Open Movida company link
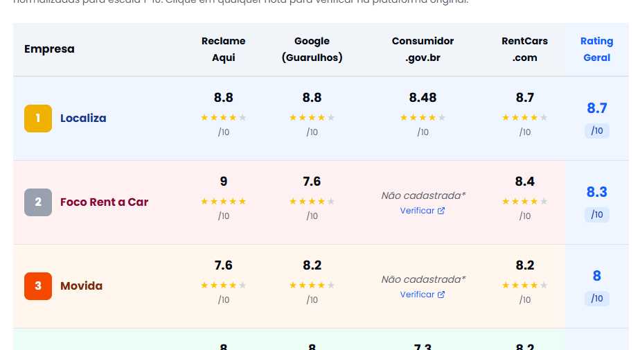 [81, 286]
